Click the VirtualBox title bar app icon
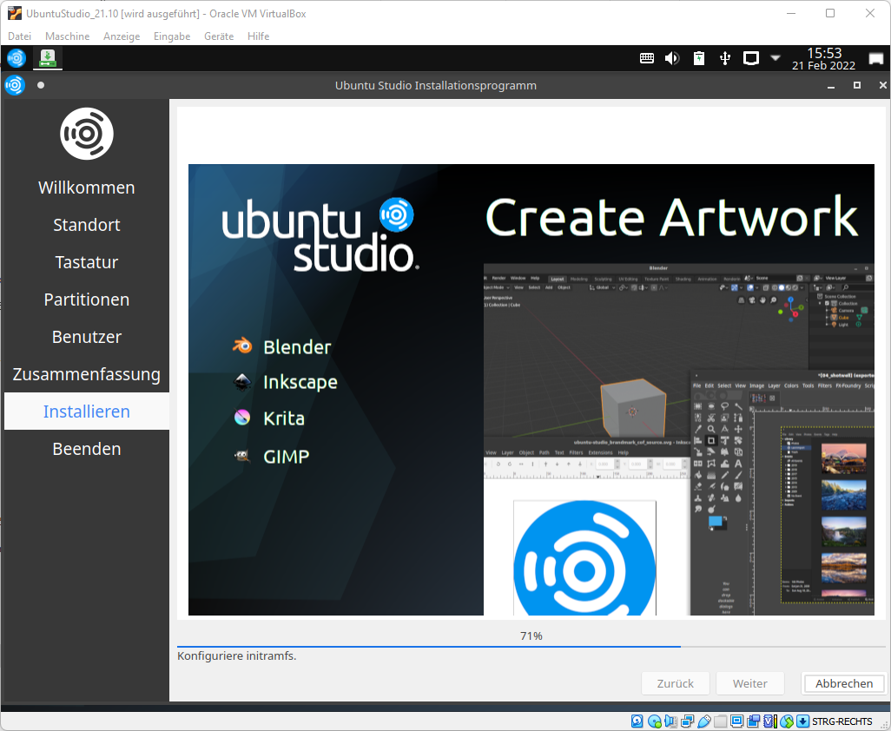Screen dimensions: 891x731 coord(14,13)
